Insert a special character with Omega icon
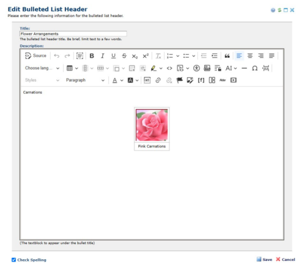The image size is (305, 267). click(x=255, y=68)
